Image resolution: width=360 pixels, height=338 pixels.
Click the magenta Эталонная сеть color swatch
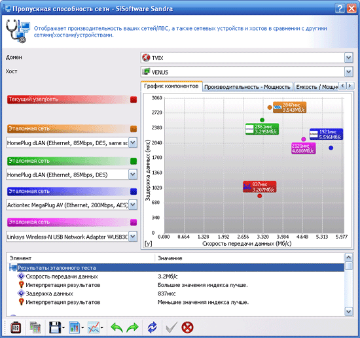tap(134, 222)
